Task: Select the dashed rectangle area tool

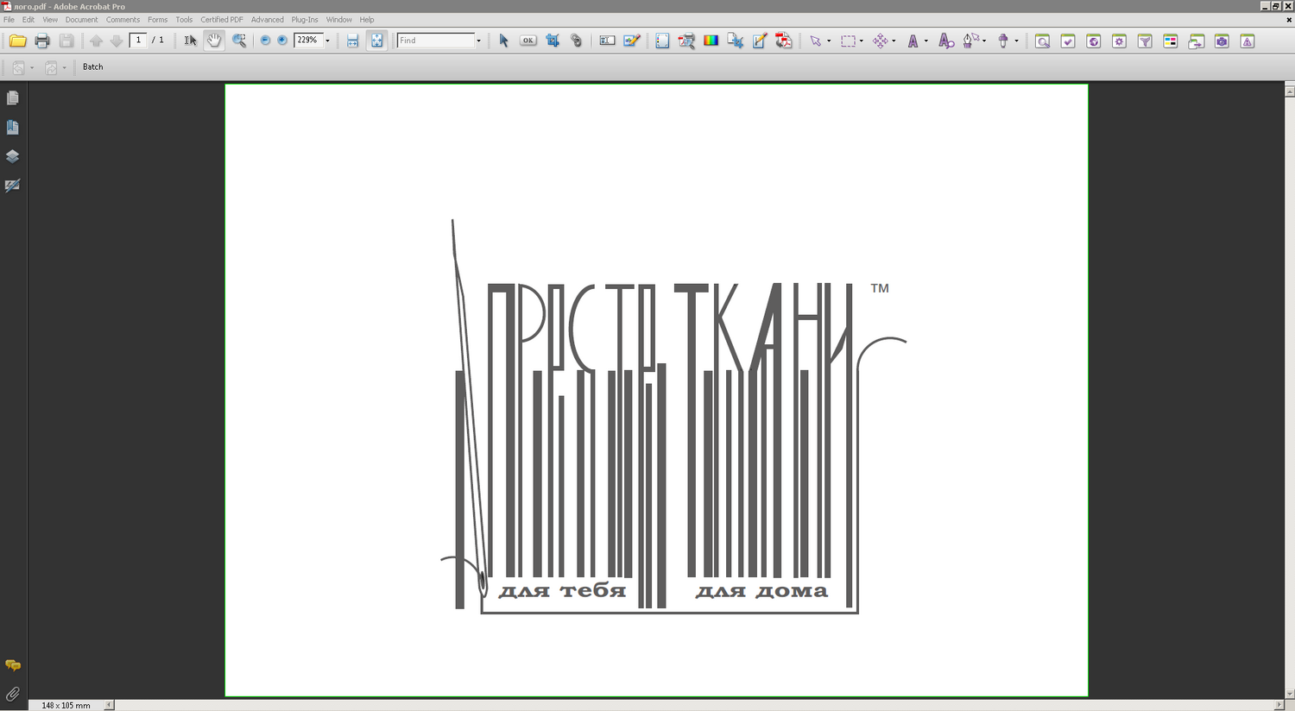Action: point(849,41)
